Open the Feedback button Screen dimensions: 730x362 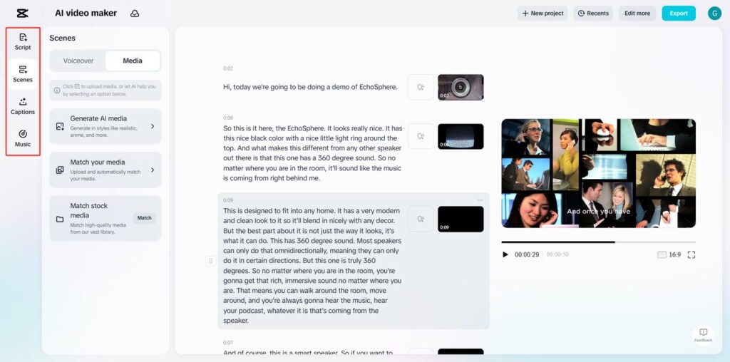click(703, 334)
